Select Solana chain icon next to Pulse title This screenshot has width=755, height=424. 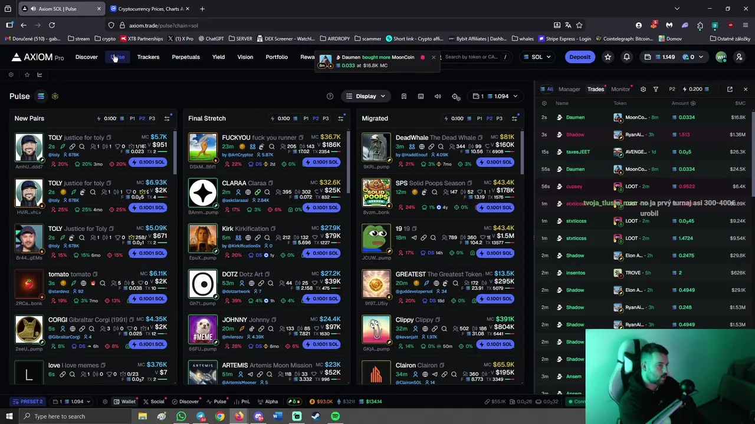pyautogui.click(x=41, y=97)
